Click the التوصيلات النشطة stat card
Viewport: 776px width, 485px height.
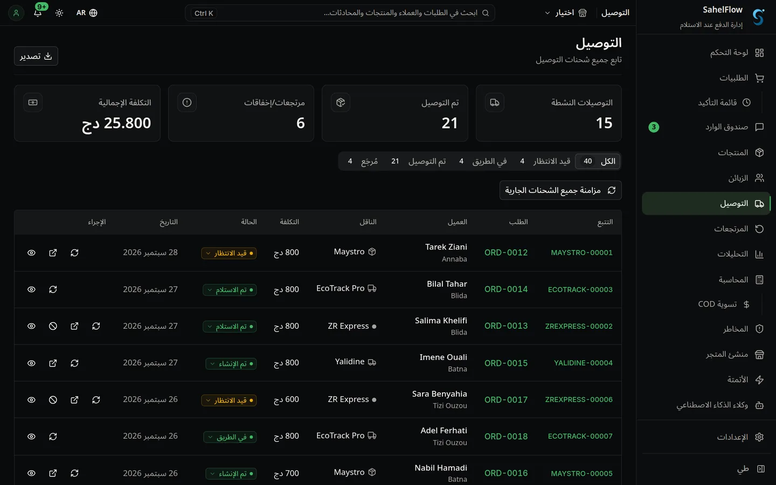coord(549,113)
